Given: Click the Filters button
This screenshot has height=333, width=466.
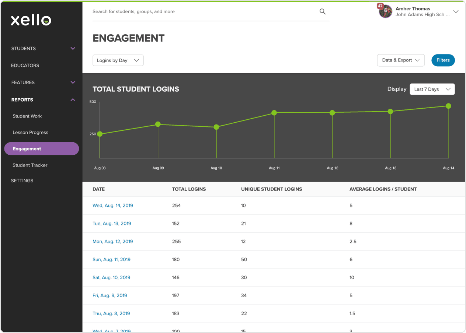Looking at the screenshot, I should [x=443, y=60].
